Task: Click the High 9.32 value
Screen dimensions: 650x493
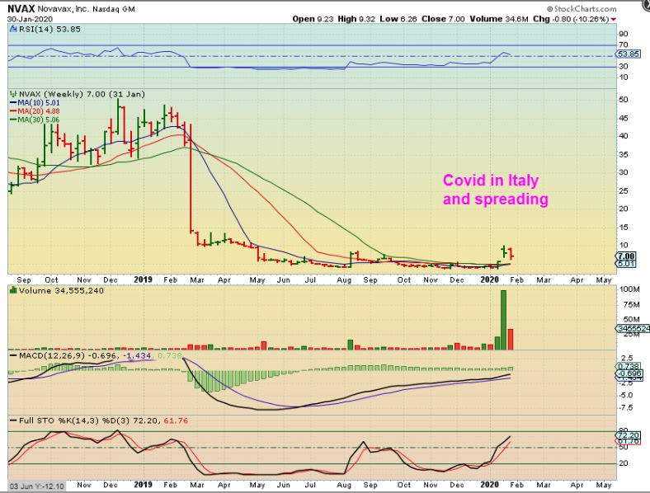Action: click(x=356, y=19)
